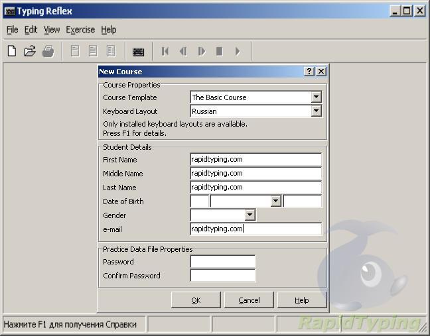This screenshot has height=336, width=430.
Task: Open the Gender dropdown
Action: pos(250,215)
